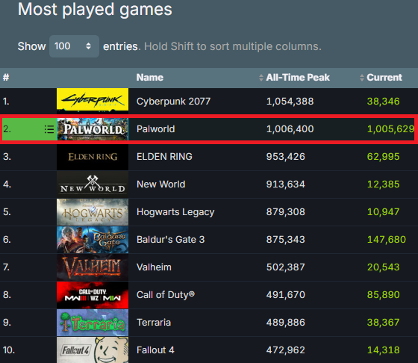
Task: Click the Name column header
Action: [150, 78]
